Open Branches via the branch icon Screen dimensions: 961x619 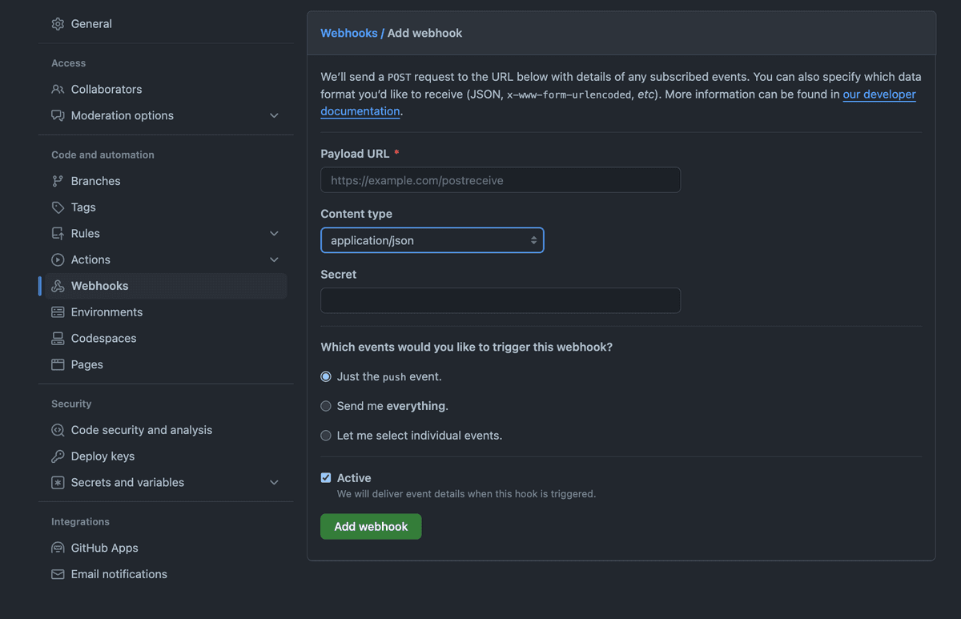[57, 180]
